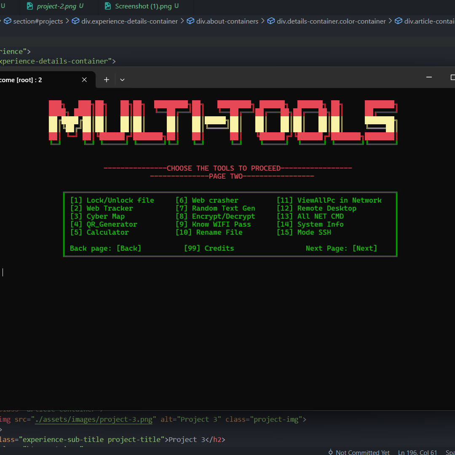
Task: Click the cube icon beside section#projects breadcrumb
Action: (x=8, y=21)
